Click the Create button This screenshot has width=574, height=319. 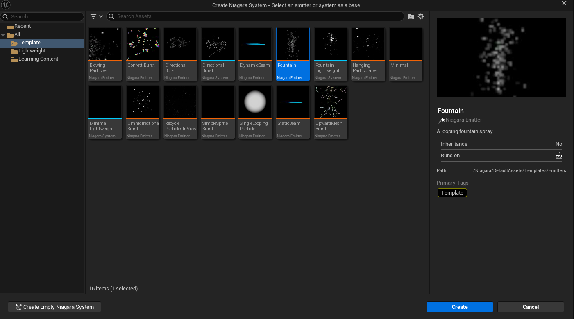[x=460, y=307]
